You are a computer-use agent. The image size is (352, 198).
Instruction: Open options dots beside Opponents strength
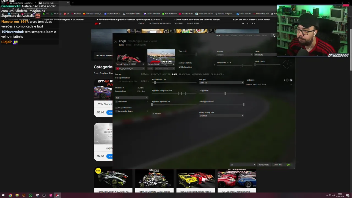[196, 90]
